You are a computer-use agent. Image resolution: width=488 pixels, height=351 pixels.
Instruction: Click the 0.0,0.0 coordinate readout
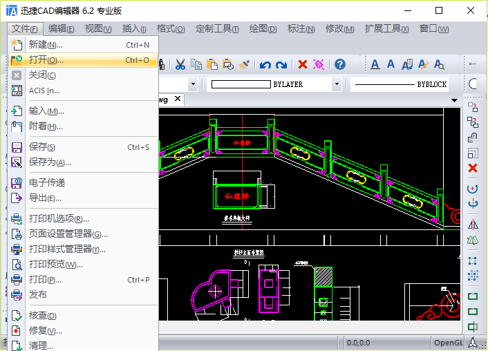click(x=359, y=343)
